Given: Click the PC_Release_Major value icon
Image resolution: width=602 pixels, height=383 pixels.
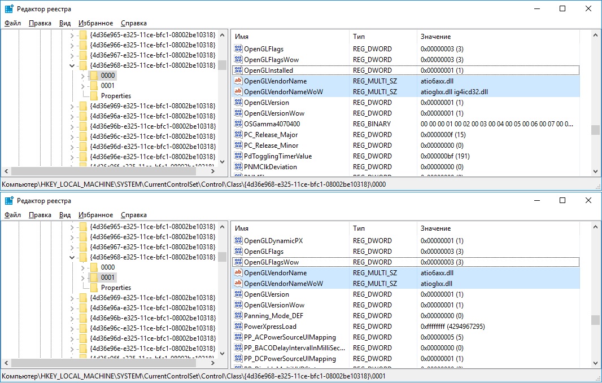Looking at the screenshot, I should tap(238, 135).
